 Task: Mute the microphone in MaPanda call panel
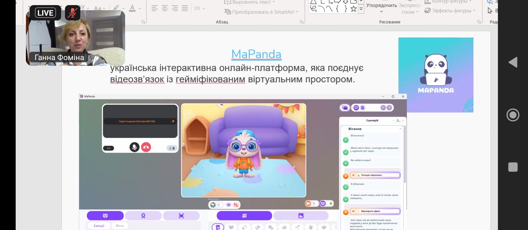pos(134,147)
